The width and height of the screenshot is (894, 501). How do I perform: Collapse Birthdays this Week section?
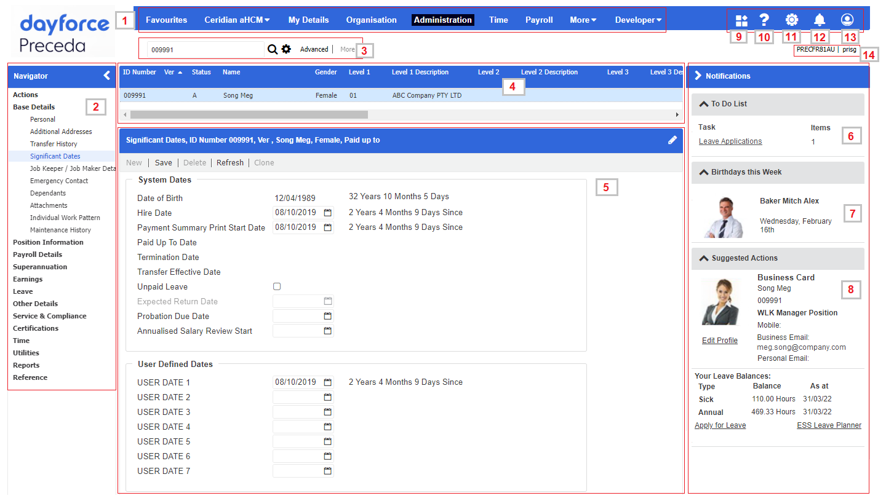(x=703, y=172)
